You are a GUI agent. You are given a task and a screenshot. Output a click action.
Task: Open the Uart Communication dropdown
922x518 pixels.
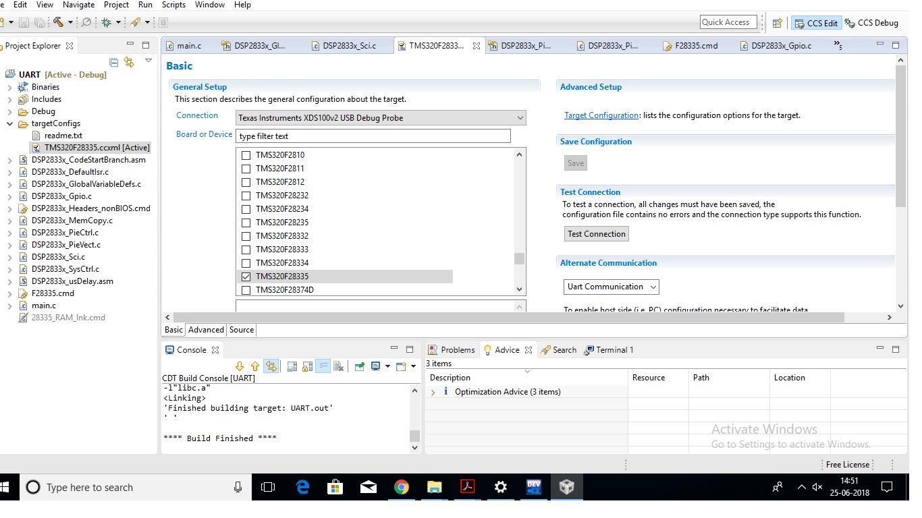tap(612, 287)
